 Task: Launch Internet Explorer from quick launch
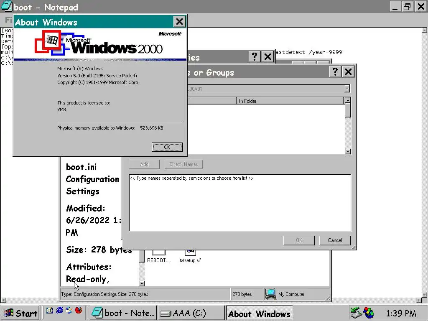tap(59, 311)
